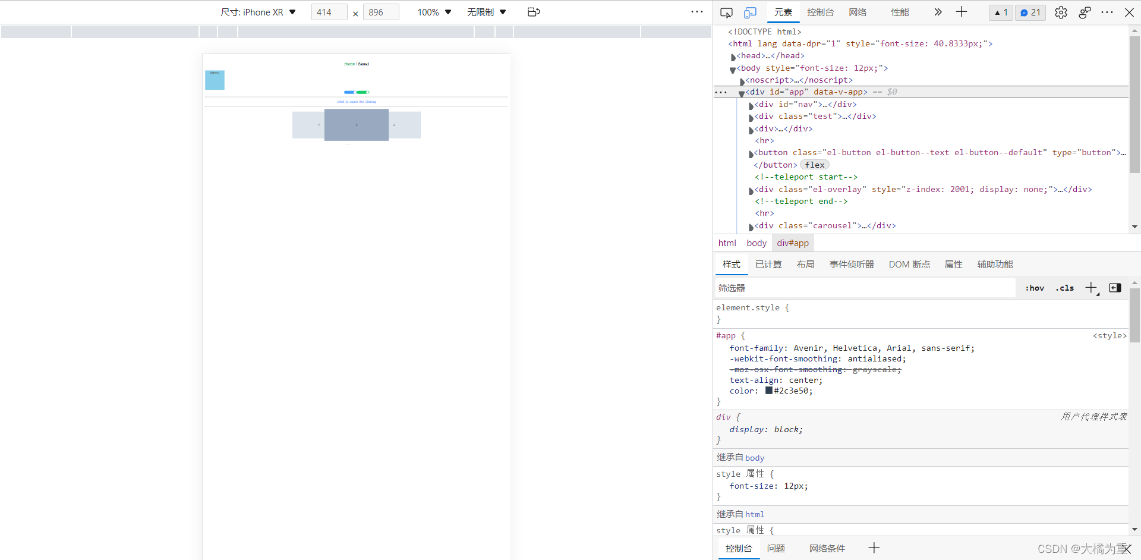Click 'click to open the Dialog' button
Screen dimensions: 1141x560
pos(357,102)
